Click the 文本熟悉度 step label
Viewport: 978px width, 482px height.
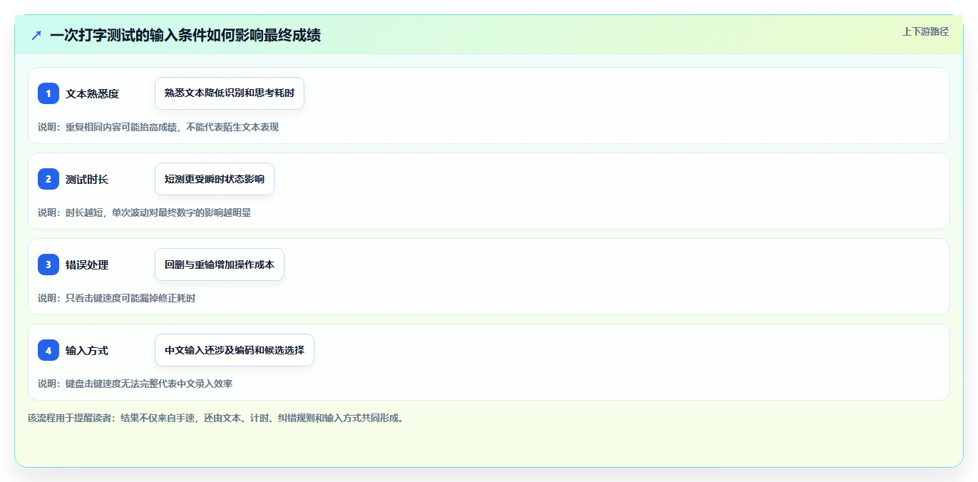pos(92,93)
